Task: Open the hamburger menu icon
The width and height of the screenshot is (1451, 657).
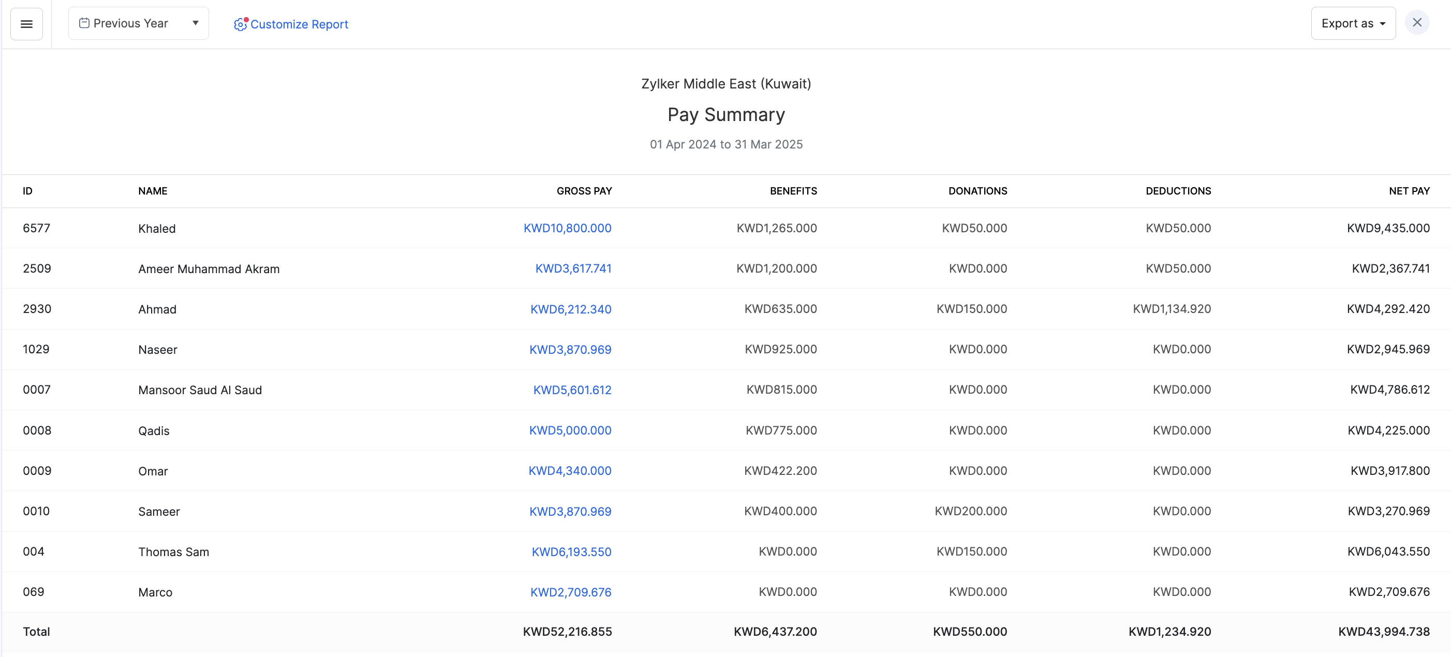Action: [26, 24]
